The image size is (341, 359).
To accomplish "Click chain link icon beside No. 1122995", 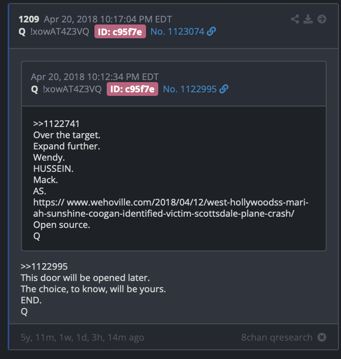I will (x=224, y=89).
